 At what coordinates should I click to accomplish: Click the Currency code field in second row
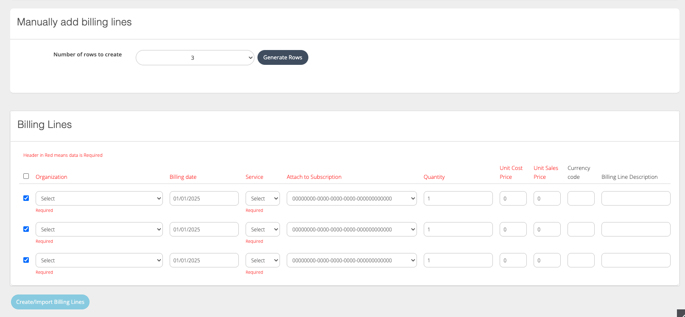(x=581, y=229)
